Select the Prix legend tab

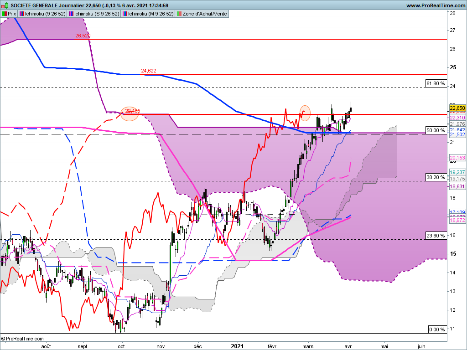(x=9, y=14)
